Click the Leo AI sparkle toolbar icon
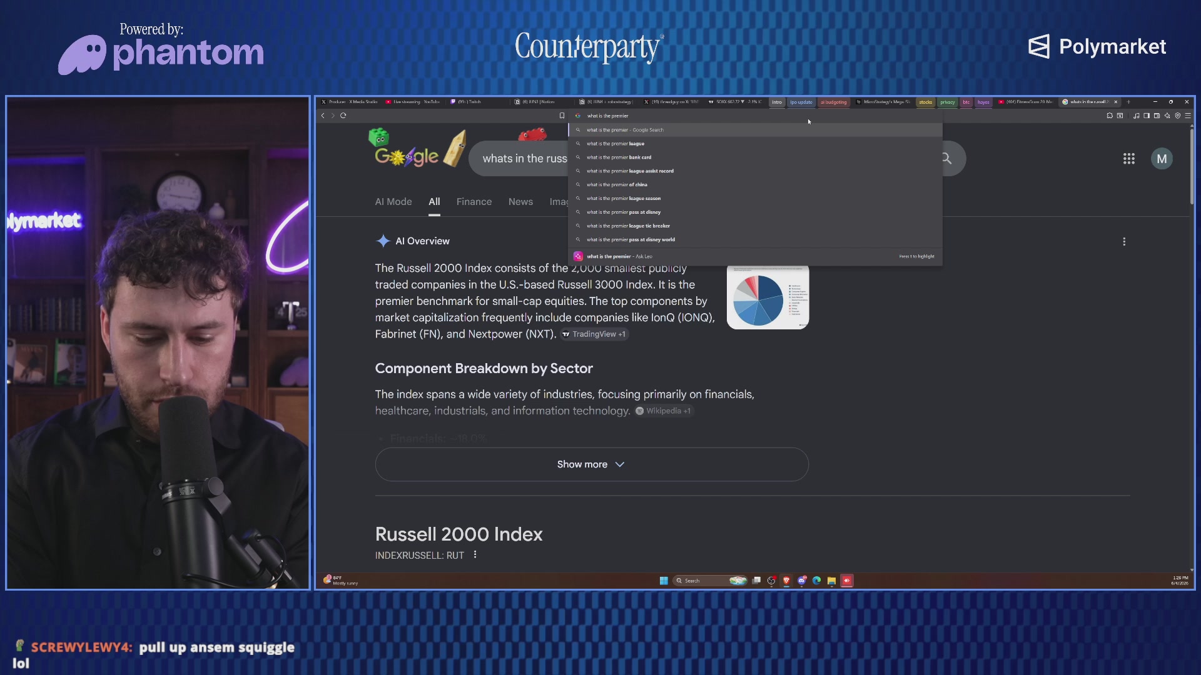 point(1167,116)
